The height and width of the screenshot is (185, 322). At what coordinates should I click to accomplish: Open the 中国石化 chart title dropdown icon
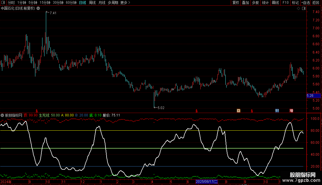38,8
